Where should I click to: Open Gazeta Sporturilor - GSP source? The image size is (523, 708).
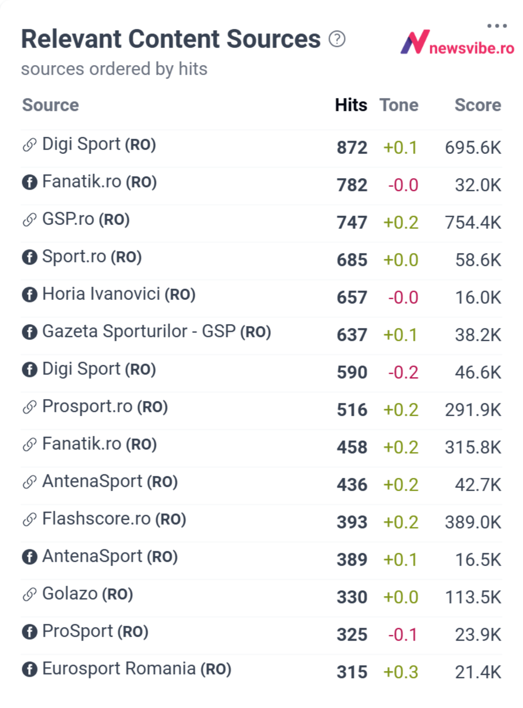pyautogui.click(x=157, y=331)
